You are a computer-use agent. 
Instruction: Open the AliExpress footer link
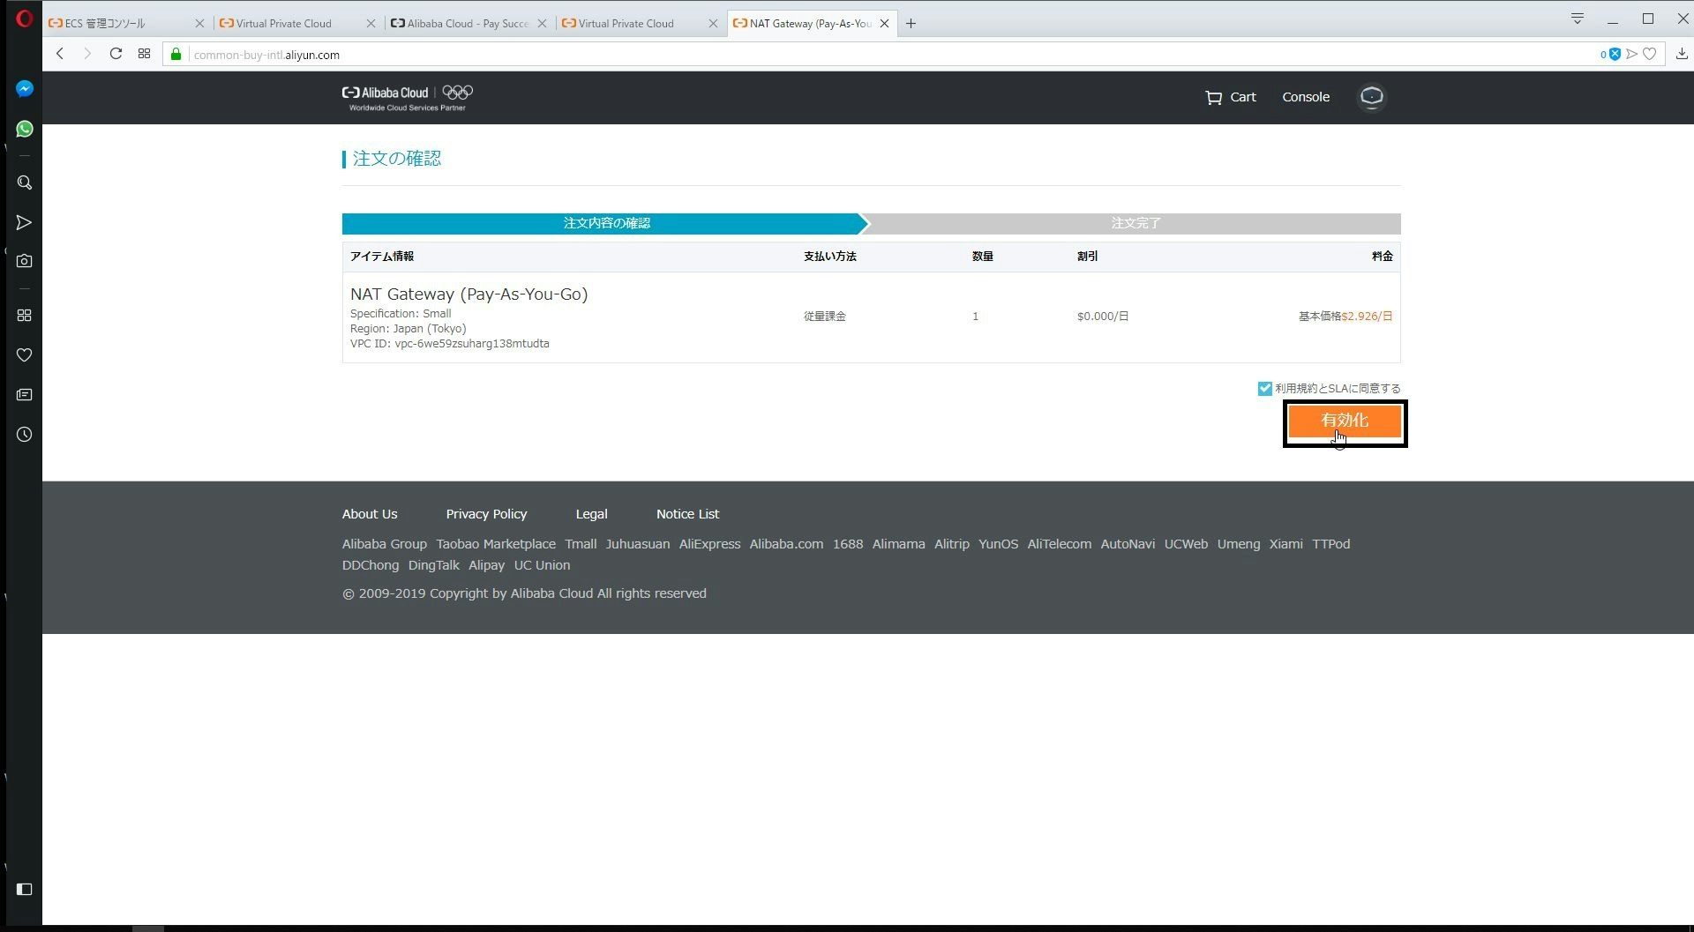[x=709, y=544]
